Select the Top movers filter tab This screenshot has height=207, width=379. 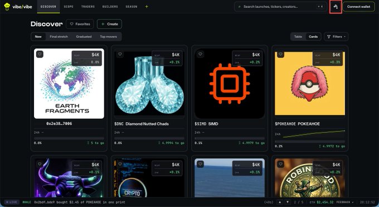coord(108,37)
